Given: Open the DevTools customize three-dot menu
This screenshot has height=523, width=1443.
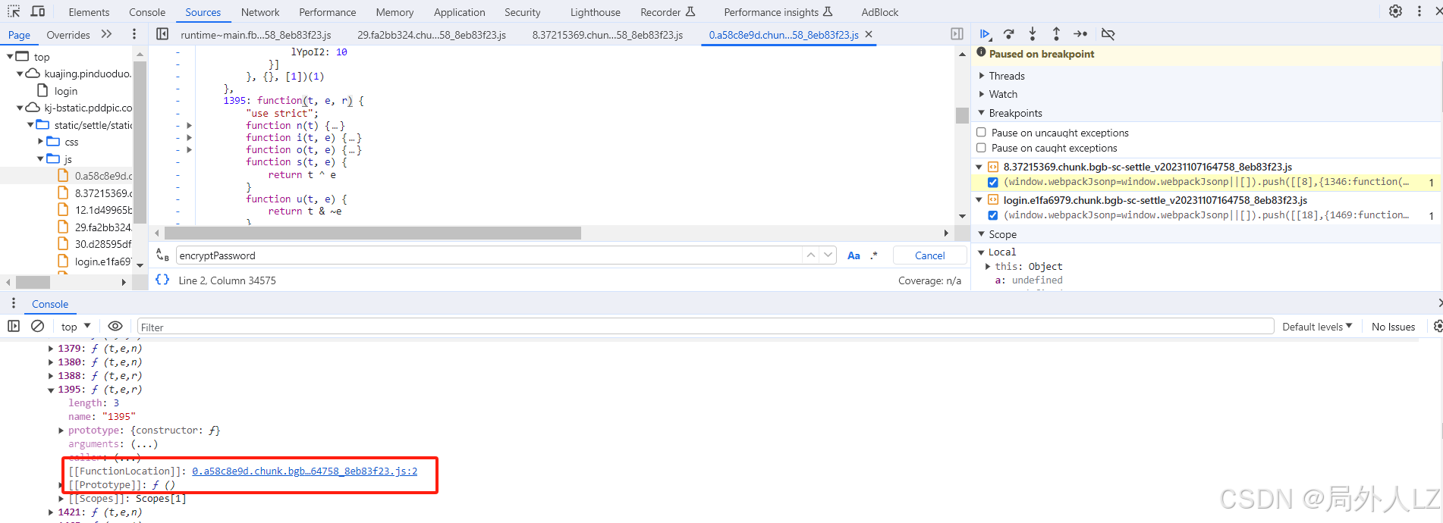Looking at the screenshot, I should 1419,11.
